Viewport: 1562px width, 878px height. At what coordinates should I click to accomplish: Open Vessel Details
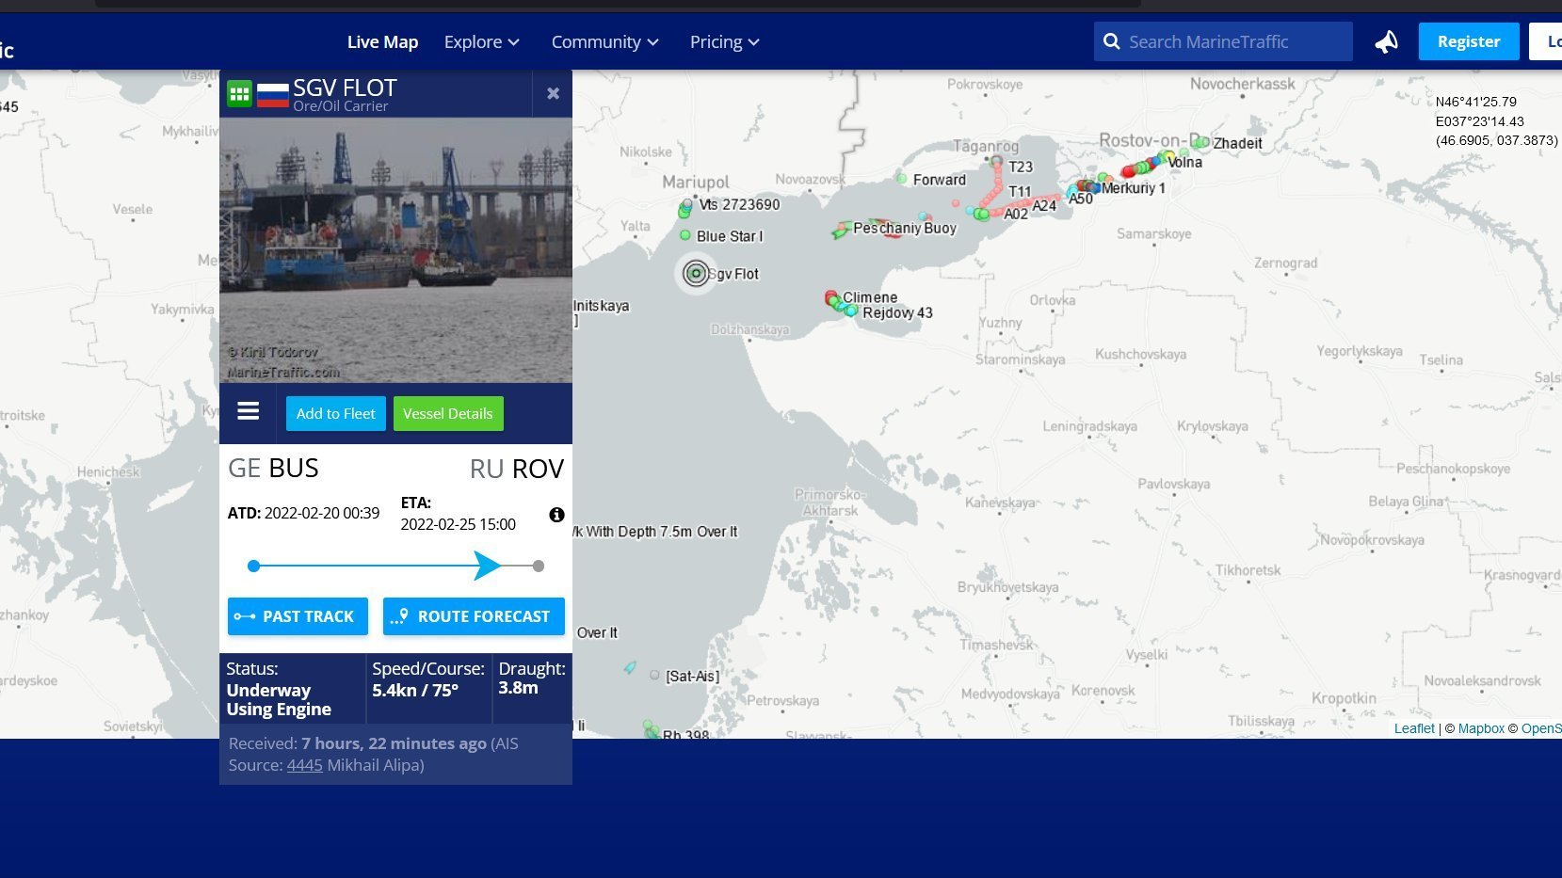[448, 413]
